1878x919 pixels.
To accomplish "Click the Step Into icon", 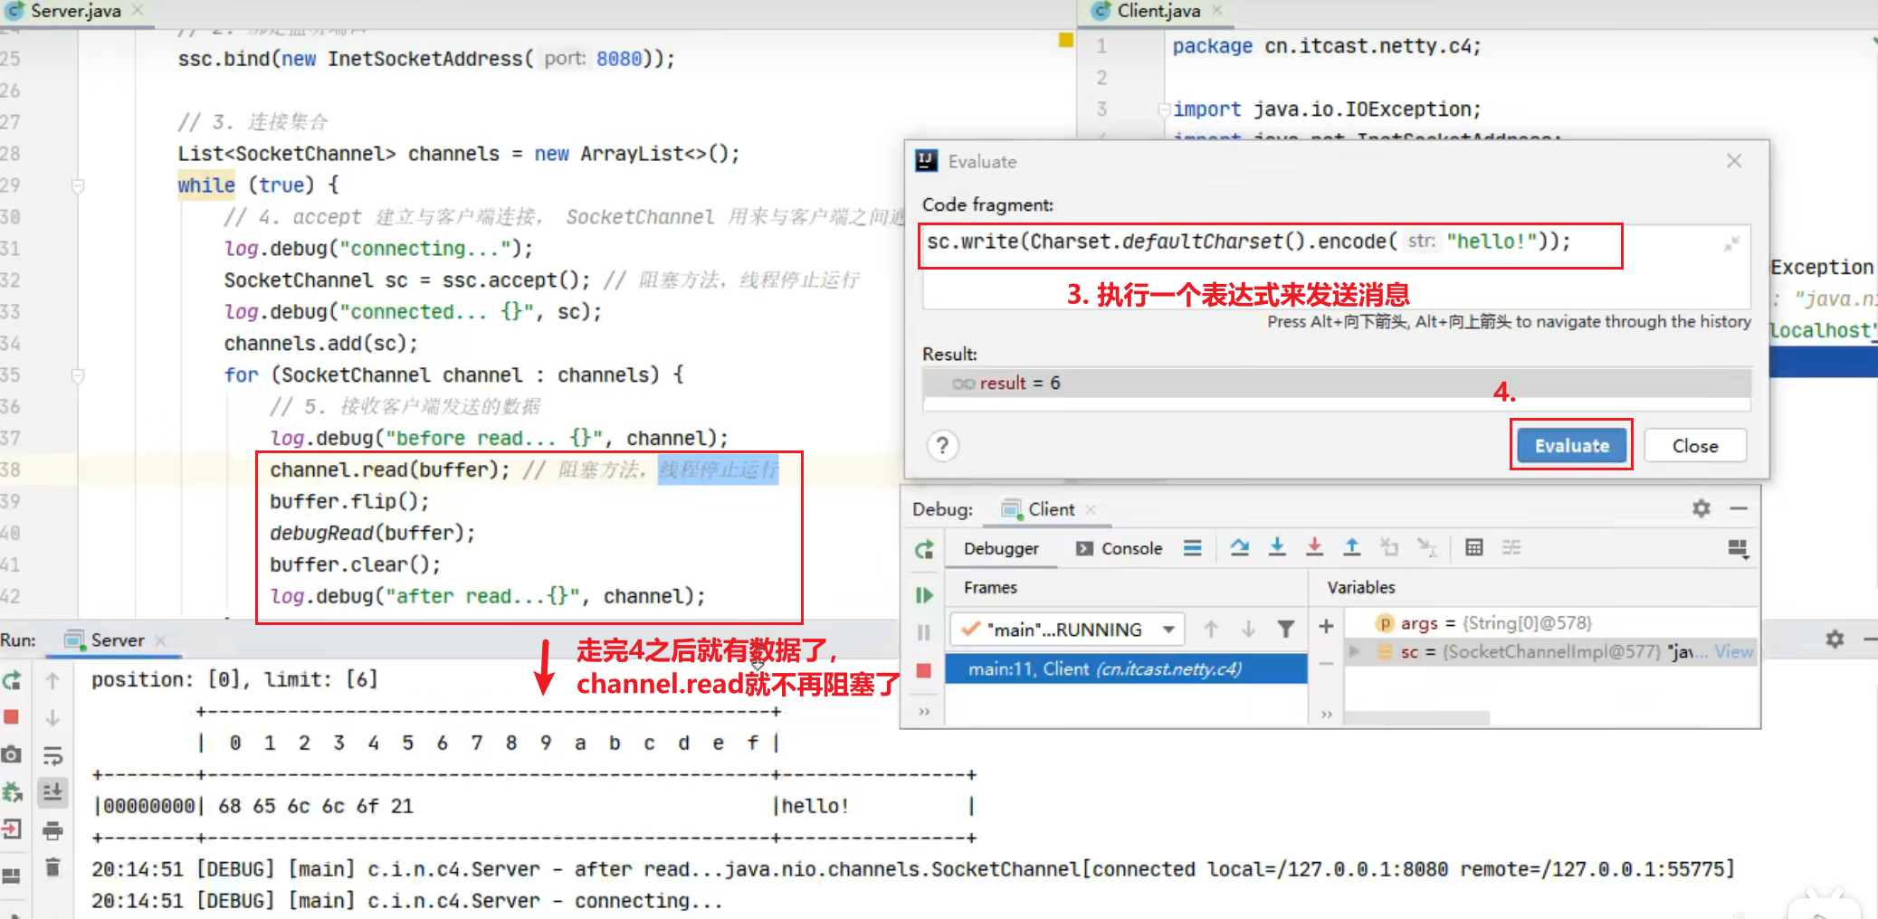I will [1277, 547].
